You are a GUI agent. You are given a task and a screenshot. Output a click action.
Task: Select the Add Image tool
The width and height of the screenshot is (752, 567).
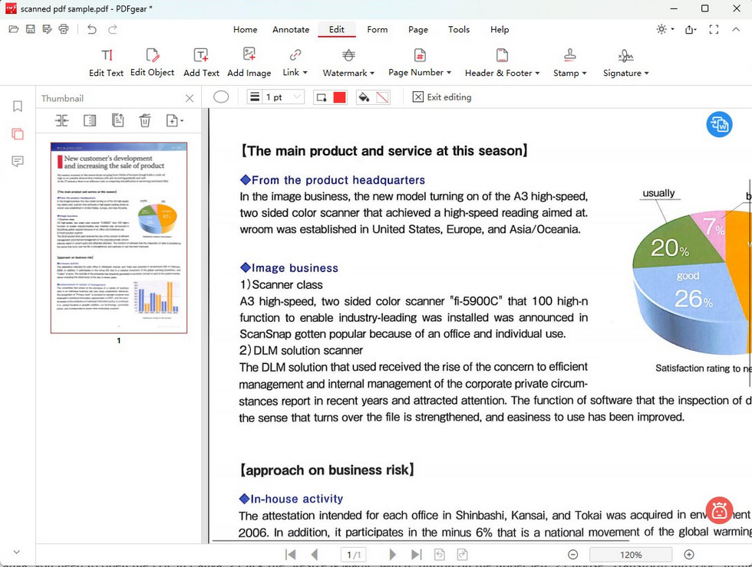pyautogui.click(x=249, y=61)
